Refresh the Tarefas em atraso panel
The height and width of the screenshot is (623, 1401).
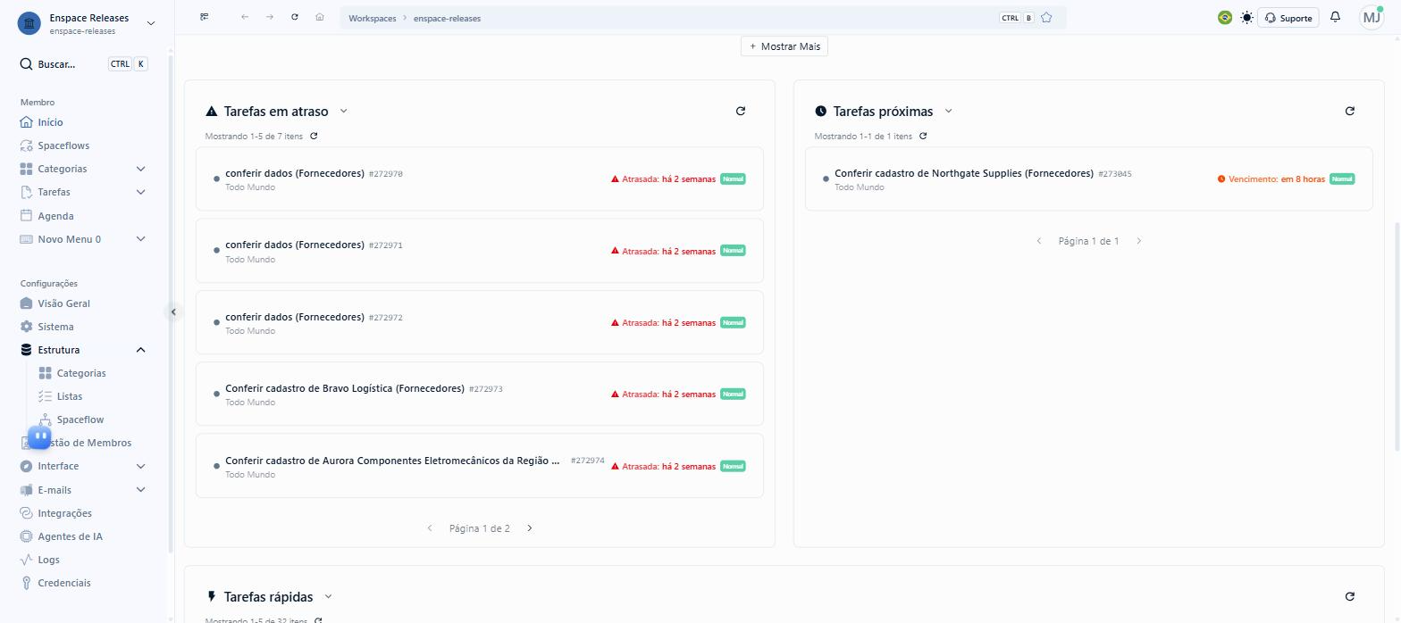click(x=740, y=112)
